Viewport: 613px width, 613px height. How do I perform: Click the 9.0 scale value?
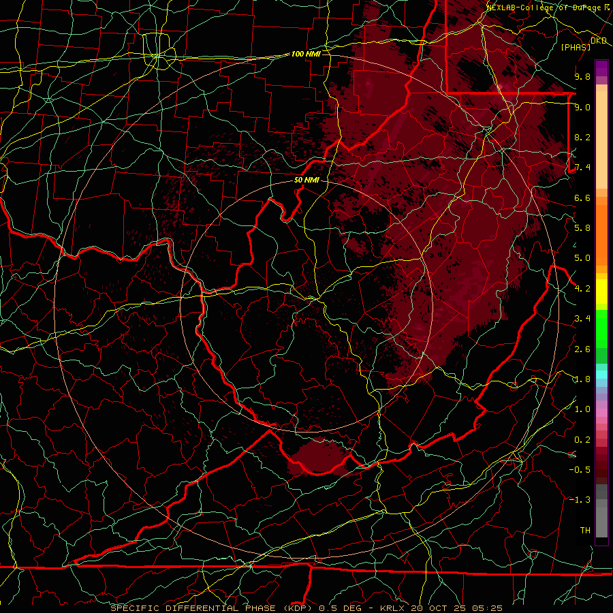click(582, 107)
